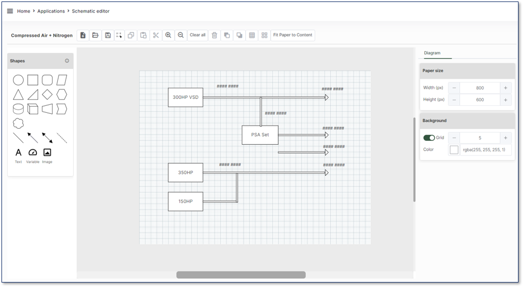The height and width of the screenshot is (287, 523).
Task: Click the rgba color value field
Action: pyautogui.click(x=485, y=150)
